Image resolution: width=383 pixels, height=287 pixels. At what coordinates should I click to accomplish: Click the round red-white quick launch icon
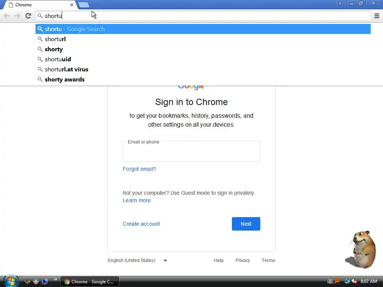[36, 282]
